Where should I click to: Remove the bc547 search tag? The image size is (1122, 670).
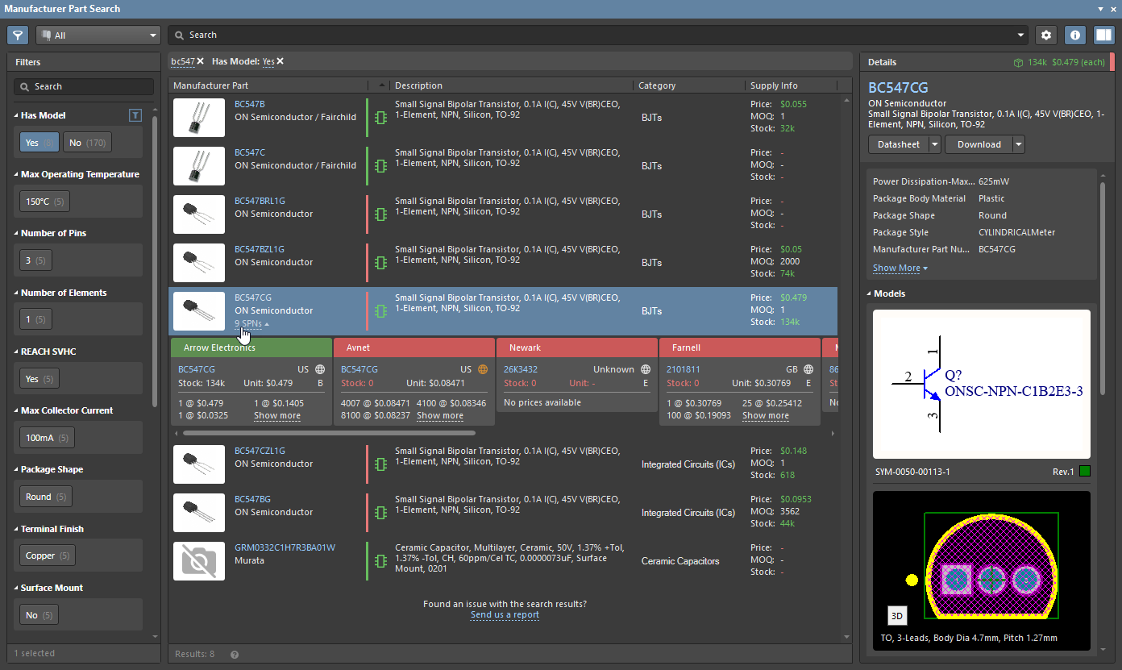pyautogui.click(x=201, y=61)
